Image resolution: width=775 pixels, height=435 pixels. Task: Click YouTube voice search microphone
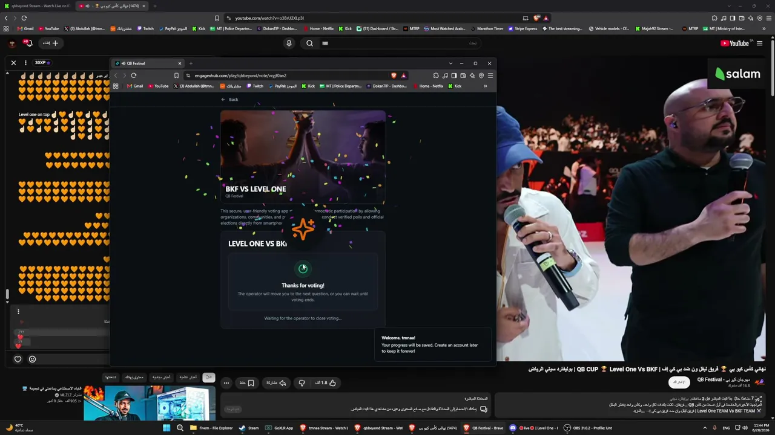[x=289, y=43]
